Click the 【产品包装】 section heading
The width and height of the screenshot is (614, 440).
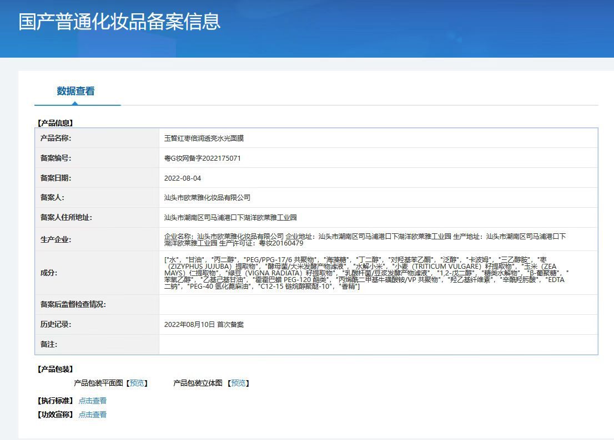[x=55, y=369]
